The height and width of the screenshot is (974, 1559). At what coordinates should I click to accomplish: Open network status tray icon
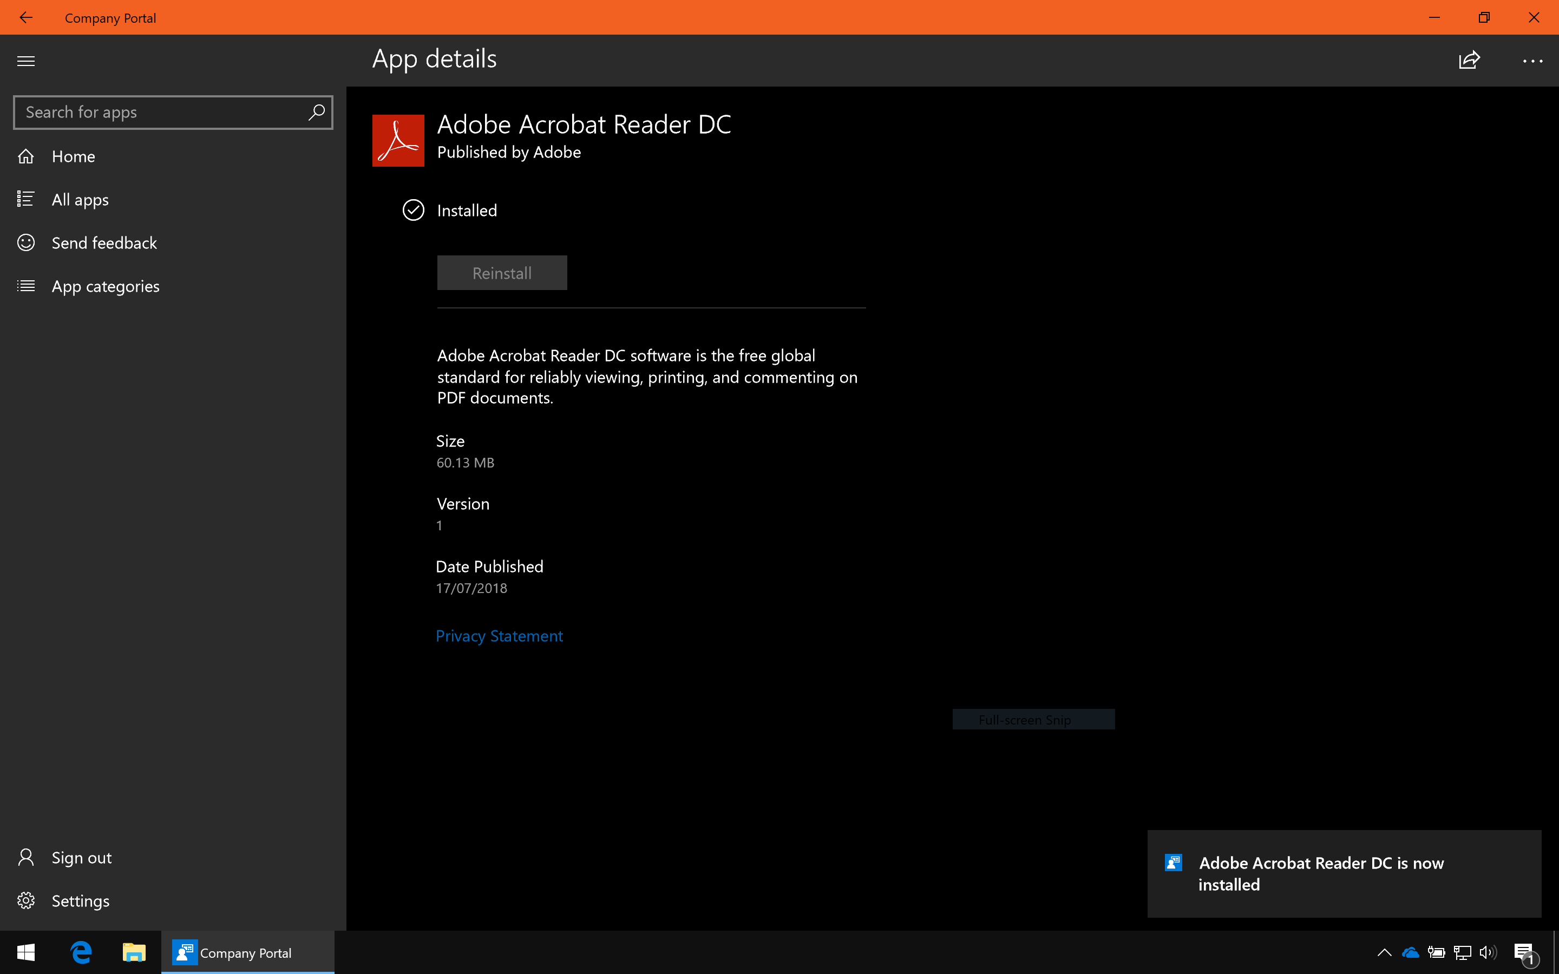pyautogui.click(x=1462, y=952)
